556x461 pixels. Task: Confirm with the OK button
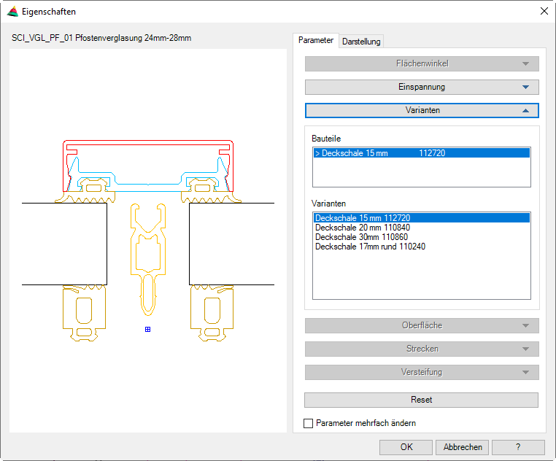406,447
